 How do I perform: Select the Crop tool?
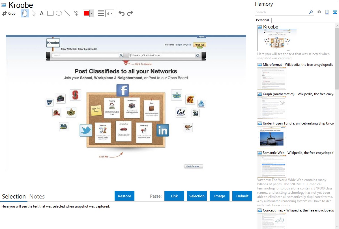[x=9, y=13]
